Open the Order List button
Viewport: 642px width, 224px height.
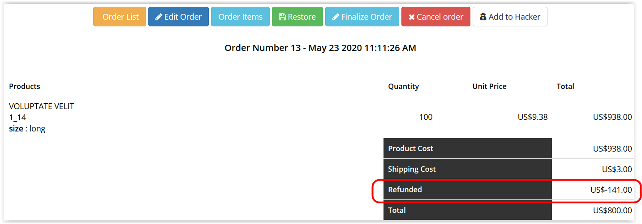120,17
